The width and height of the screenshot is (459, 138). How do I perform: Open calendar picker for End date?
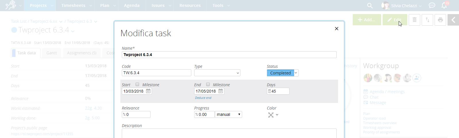click(x=220, y=91)
